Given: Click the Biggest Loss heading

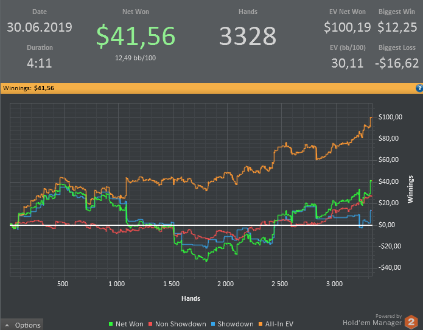Looking at the screenshot, I should point(397,47).
